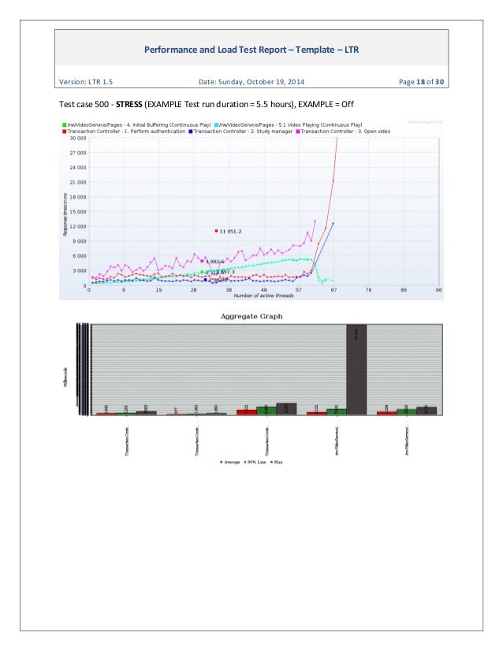Click the "90% Line" legend entry
The width and height of the screenshot is (503, 651).
[255, 462]
